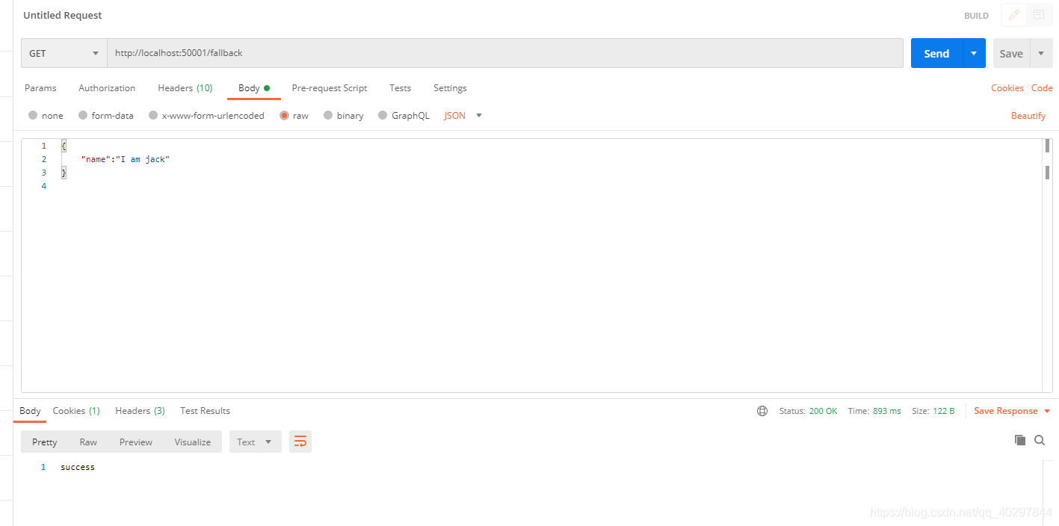Select the form-data radio button

click(83, 115)
